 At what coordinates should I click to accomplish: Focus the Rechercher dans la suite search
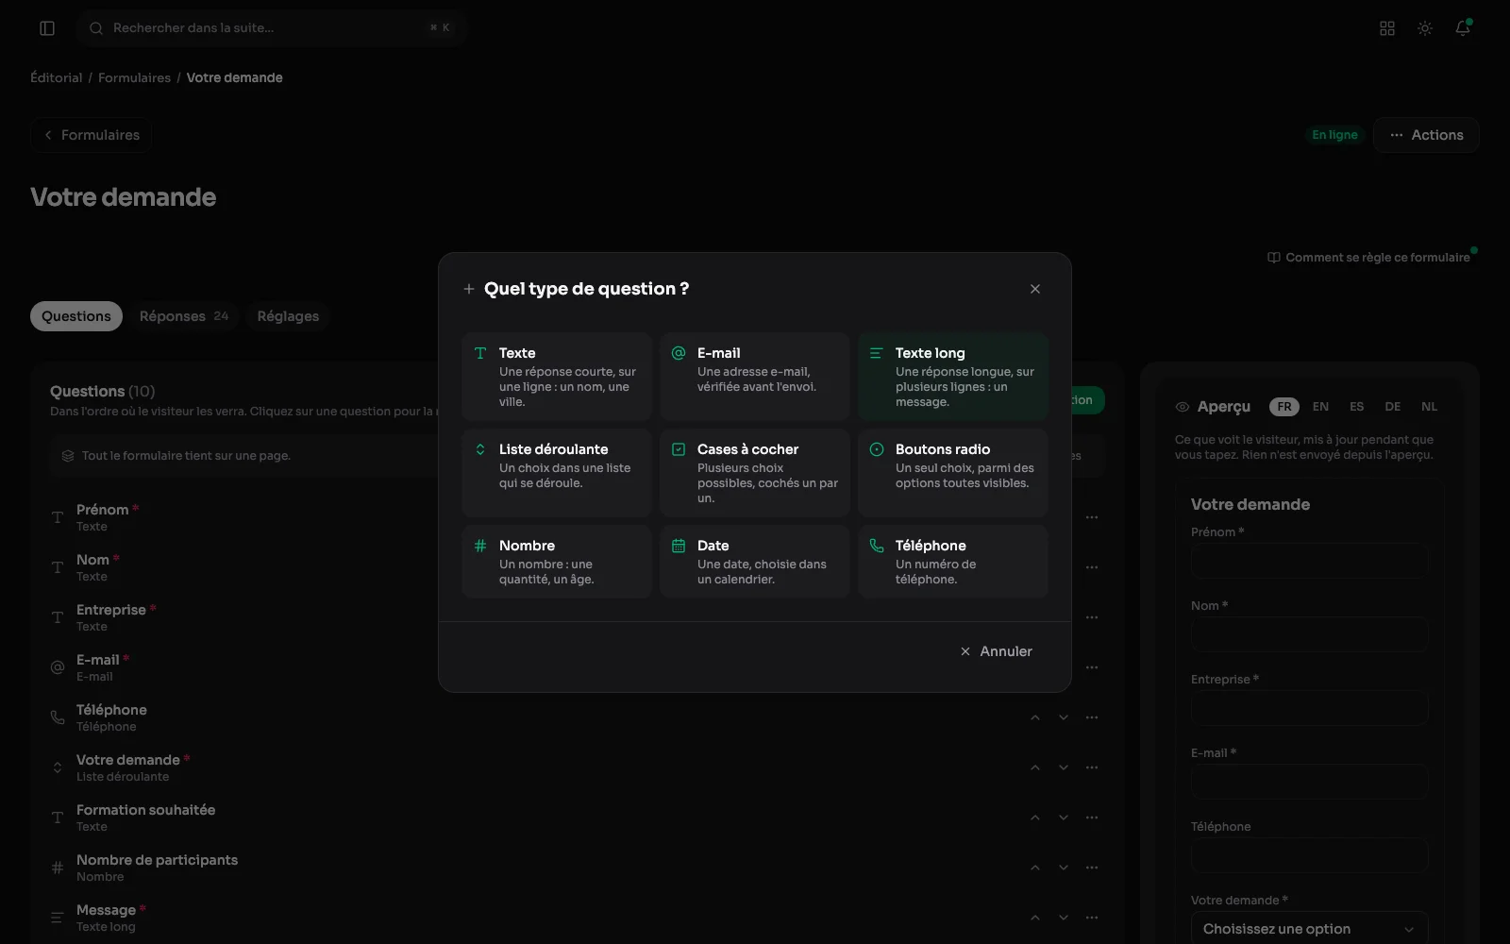click(272, 28)
